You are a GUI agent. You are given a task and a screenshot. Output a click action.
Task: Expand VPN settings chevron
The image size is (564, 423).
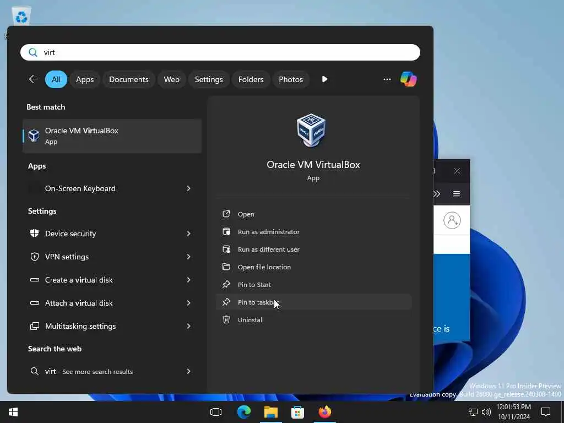pyautogui.click(x=188, y=257)
